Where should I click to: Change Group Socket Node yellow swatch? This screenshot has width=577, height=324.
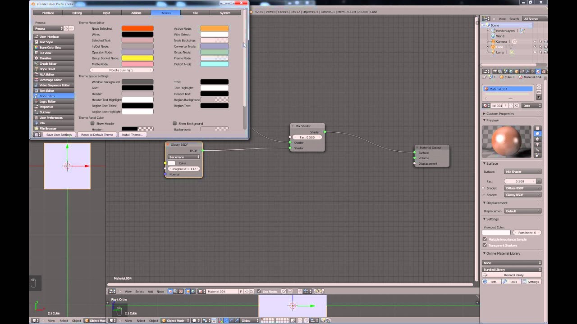tap(137, 58)
